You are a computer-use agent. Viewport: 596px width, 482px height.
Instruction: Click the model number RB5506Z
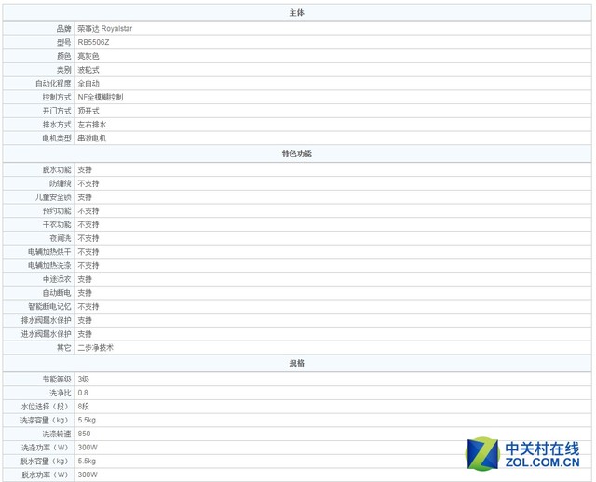tap(93, 42)
